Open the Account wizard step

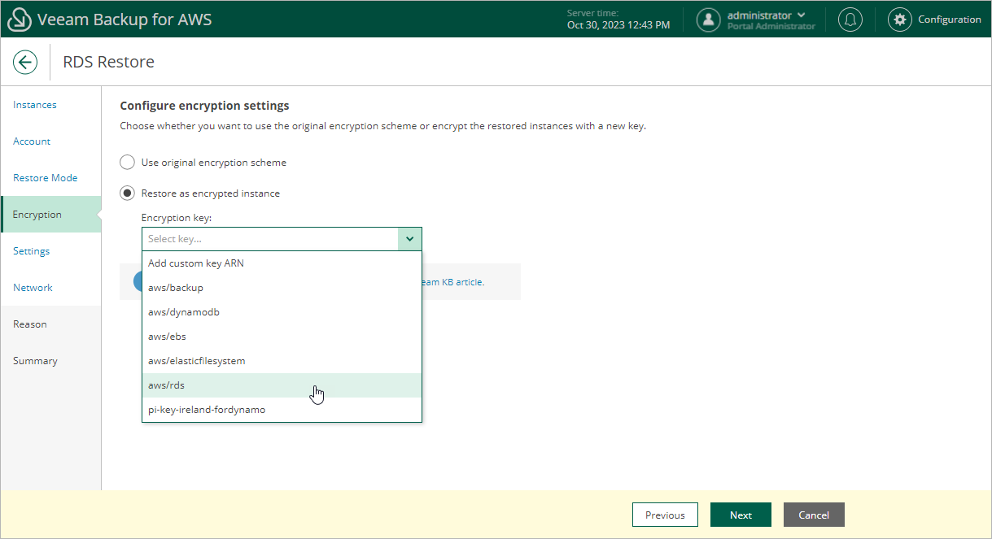[x=50, y=141]
